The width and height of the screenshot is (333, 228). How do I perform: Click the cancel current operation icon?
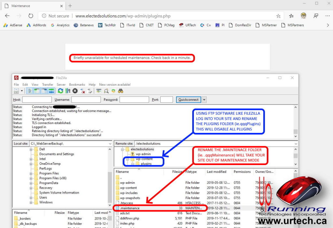[75, 91]
